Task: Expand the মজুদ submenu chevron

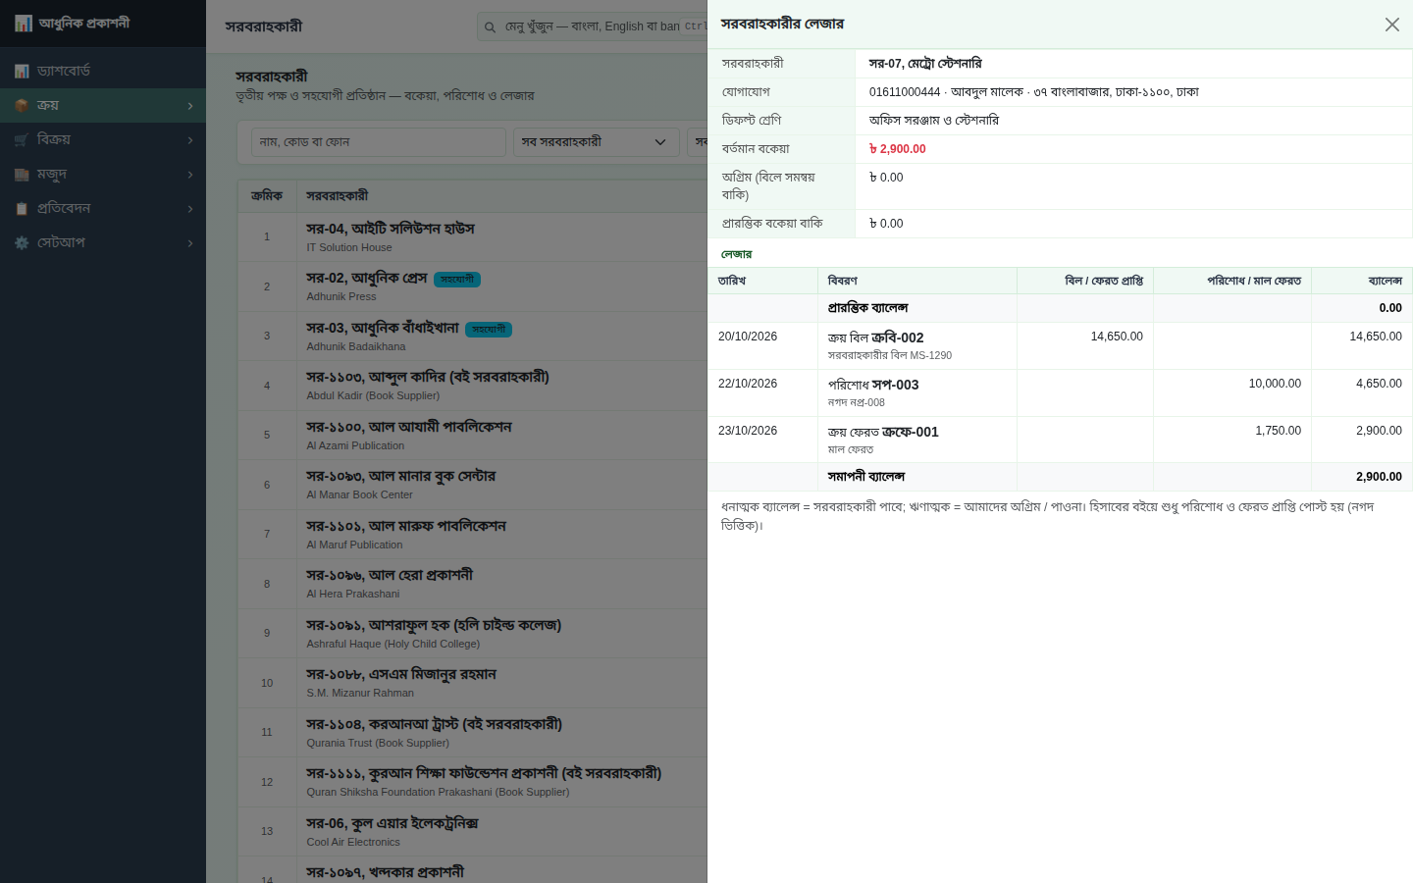Action: [x=190, y=175]
